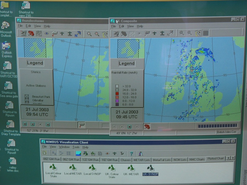
Task: Switch to the METAR Lists tab
Action: [x=142, y=160]
